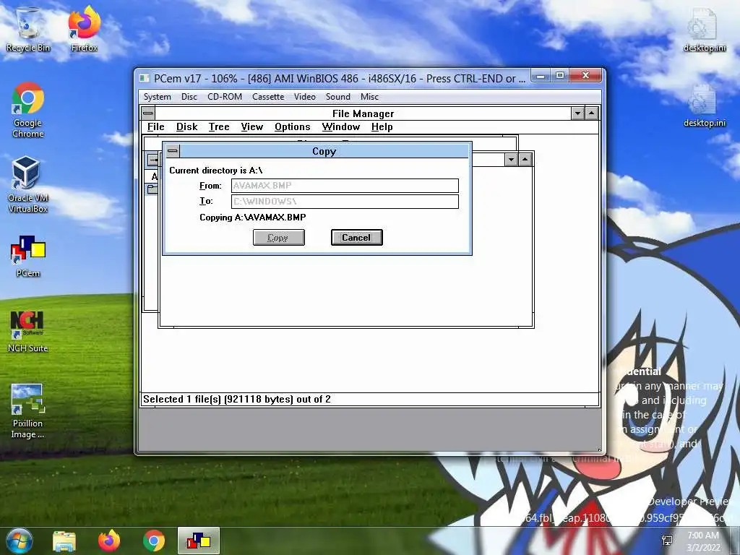
Task: Open the NCH Suite desktop icon
Action: click(x=28, y=332)
